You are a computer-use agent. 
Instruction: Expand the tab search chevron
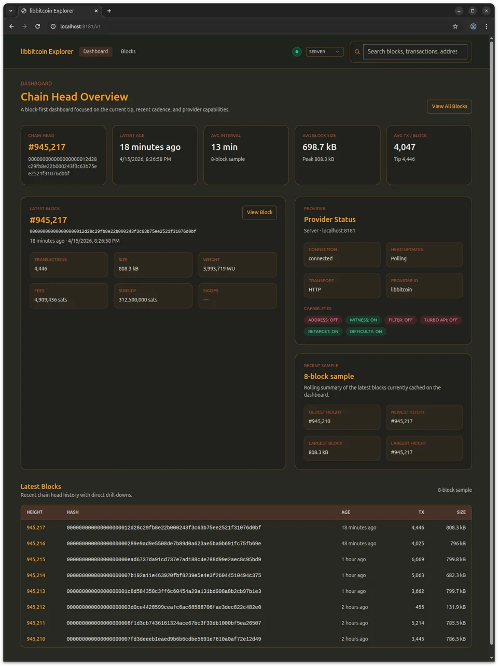click(x=11, y=11)
